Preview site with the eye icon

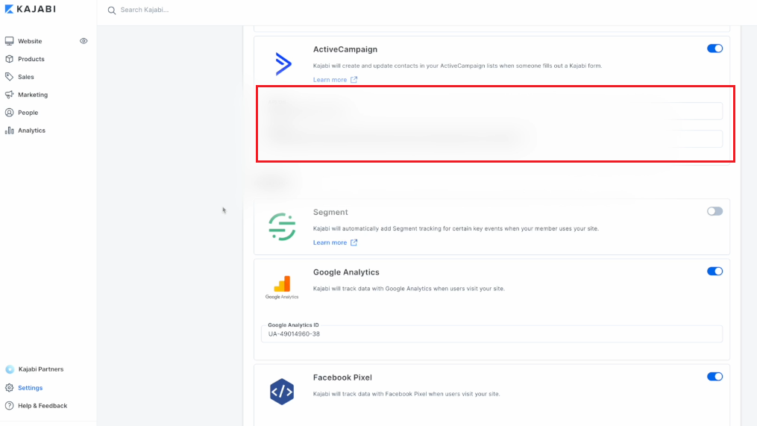[84, 41]
